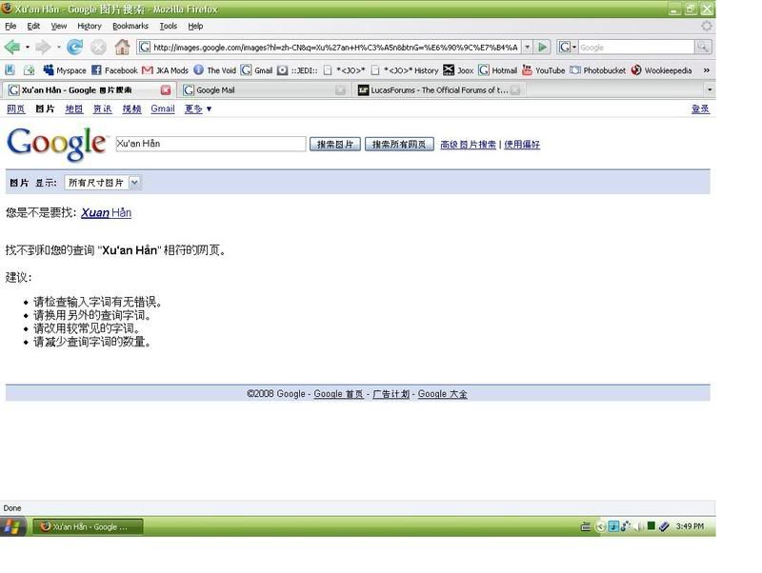Open the Google 首页 footer link
This screenshot has height=573, width=762.
(x=339, y=394)
